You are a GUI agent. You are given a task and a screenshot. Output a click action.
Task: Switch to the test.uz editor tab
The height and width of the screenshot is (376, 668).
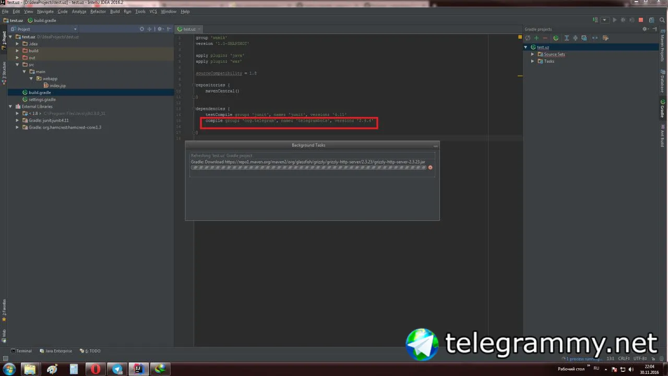click(x=189, y=29)
